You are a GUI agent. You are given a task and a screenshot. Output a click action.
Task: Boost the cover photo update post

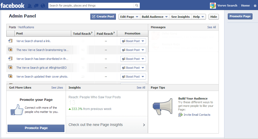(x=133, y=77)
